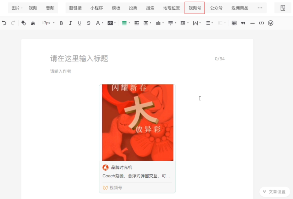
Task: Insert a blockquote with the quotation icon
Action: pos(243,23)
